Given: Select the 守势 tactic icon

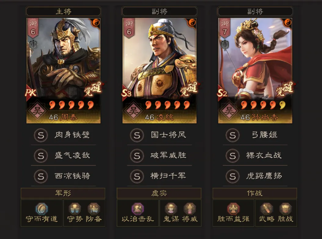Looking at the screenshot, I should [x=75, y=209].
